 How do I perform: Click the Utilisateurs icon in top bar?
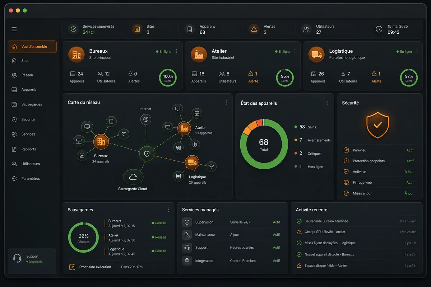pos(306,29)
